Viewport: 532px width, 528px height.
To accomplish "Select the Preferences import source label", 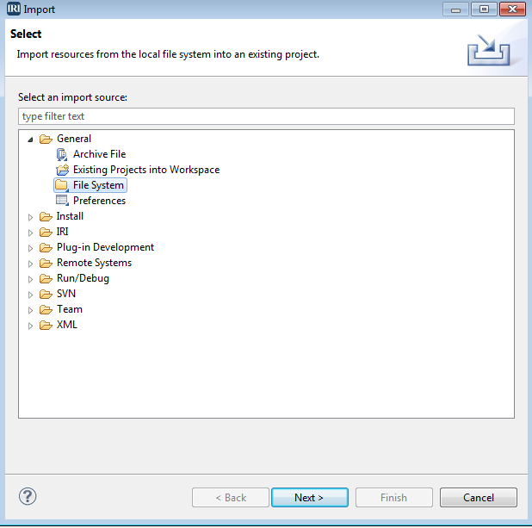I will (x=99, y=201).
